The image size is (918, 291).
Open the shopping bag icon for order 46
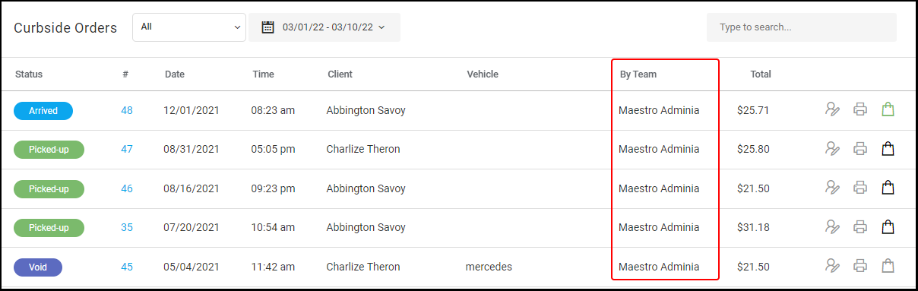[x=888, y=187]
